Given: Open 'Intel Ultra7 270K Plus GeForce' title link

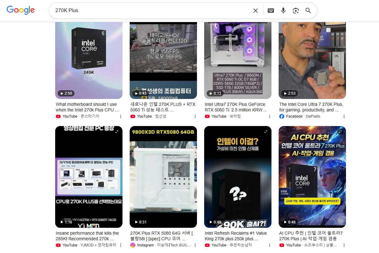Looking at the screenshot, I should (236, 107).
